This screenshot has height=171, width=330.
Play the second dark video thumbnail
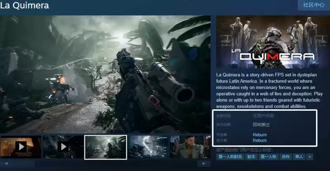click(x=63, y=147)
